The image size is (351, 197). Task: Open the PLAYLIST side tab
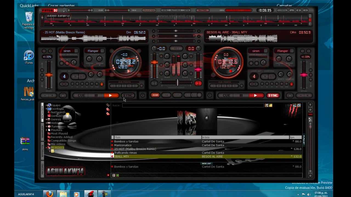[304, 140]
